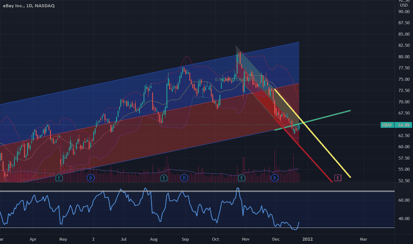Click the 80.00 price axis label
Viewport: 413px width, 244px height.
pyautogui.click(x=404, y=57)
